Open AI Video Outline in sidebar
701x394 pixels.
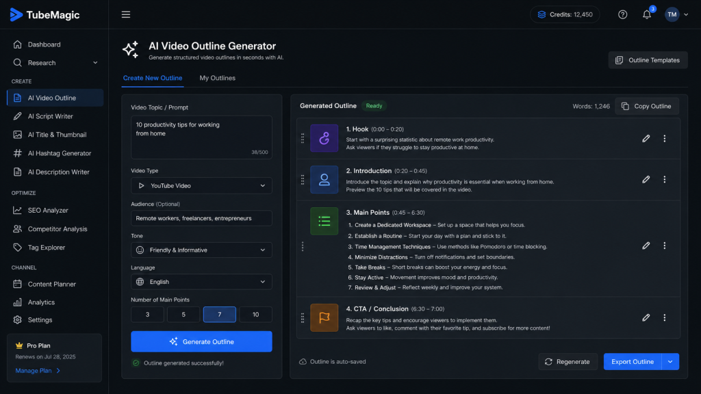point(55,98)
